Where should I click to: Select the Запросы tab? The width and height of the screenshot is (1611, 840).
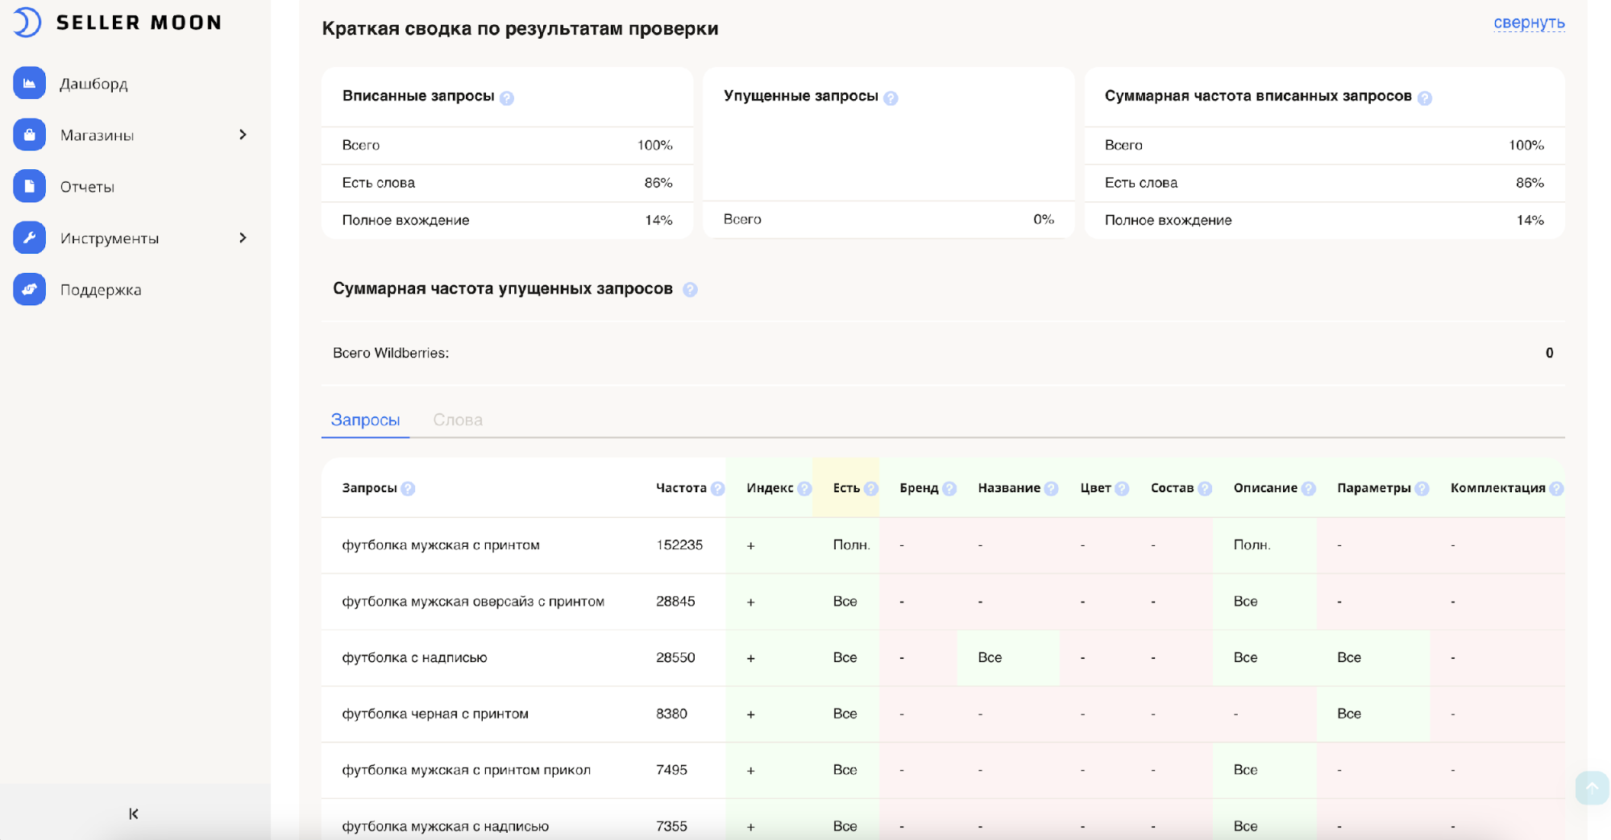tap(365, 420)
